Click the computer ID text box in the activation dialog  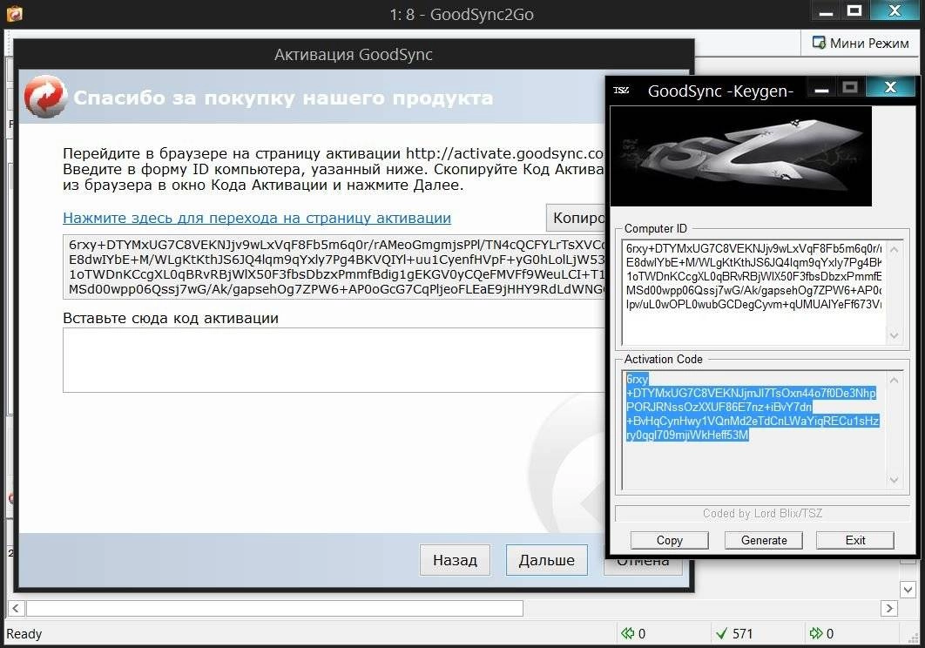pos(334,267)
